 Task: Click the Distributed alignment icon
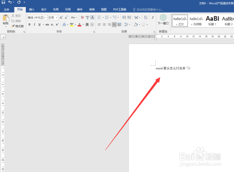(x=119, y=24)
